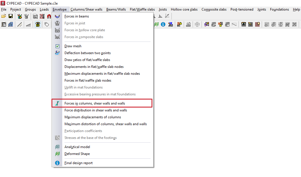Toggle the Draw mesh checkbox
Image resolution: width=301 pixels, height=177 pixels.
coord(57,46)
